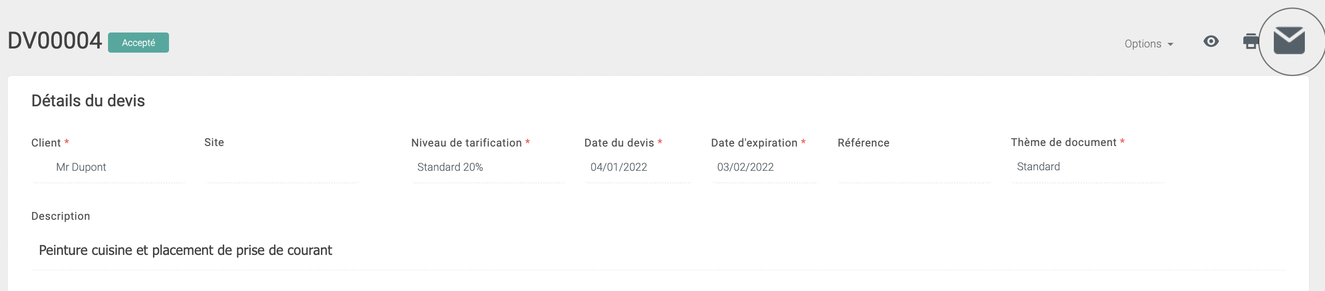This screenshot has height=291, width=1325.
Task: Click the Détails du devis heading
Action: [88, 101]
